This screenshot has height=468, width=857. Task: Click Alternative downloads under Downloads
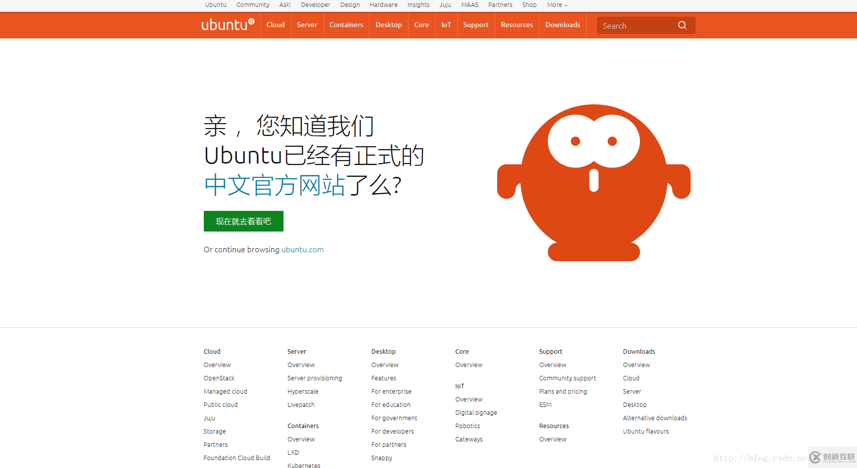(x=655, y=418)
